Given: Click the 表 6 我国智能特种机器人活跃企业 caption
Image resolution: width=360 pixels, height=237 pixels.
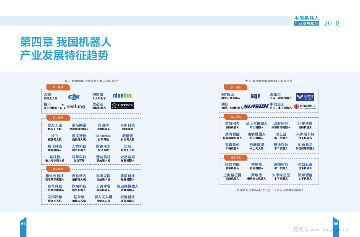Looking at the screenshot, I should coord(269,81).
